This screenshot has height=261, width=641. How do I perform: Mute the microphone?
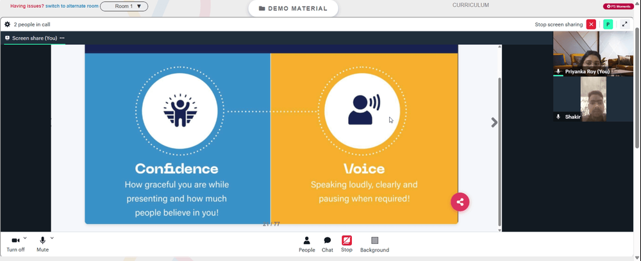click(x=42, y=244)
